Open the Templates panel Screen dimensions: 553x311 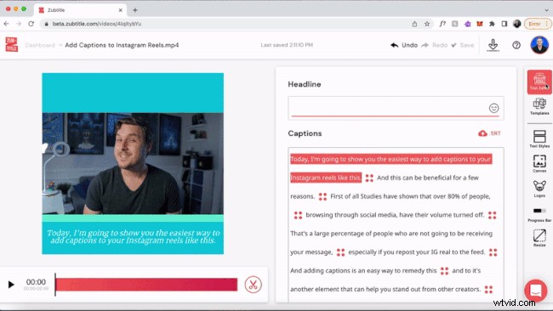[539, 106]
